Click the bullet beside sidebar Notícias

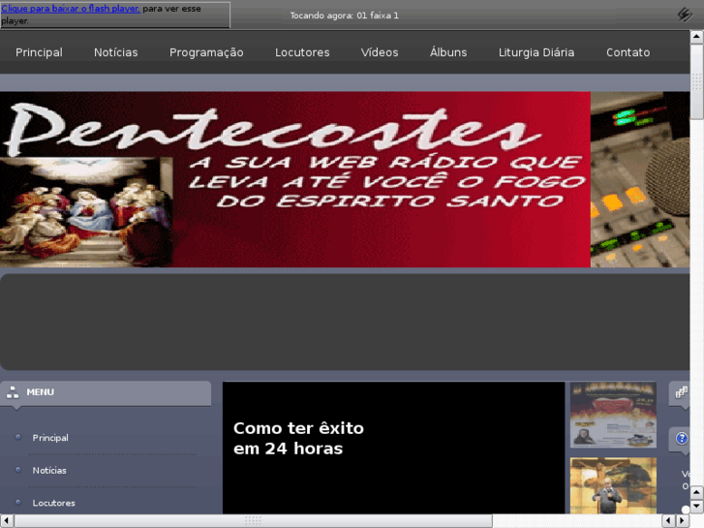(18, 470)
